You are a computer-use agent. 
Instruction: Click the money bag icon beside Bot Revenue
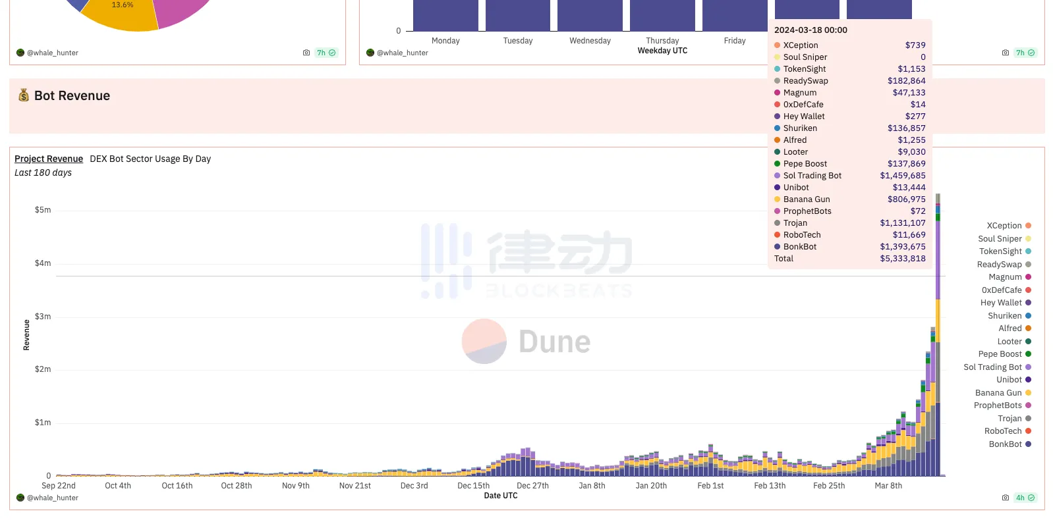24,95
